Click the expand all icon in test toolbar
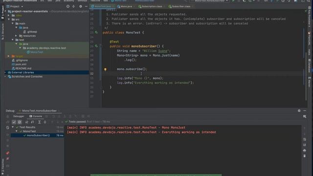 [39, 122]
